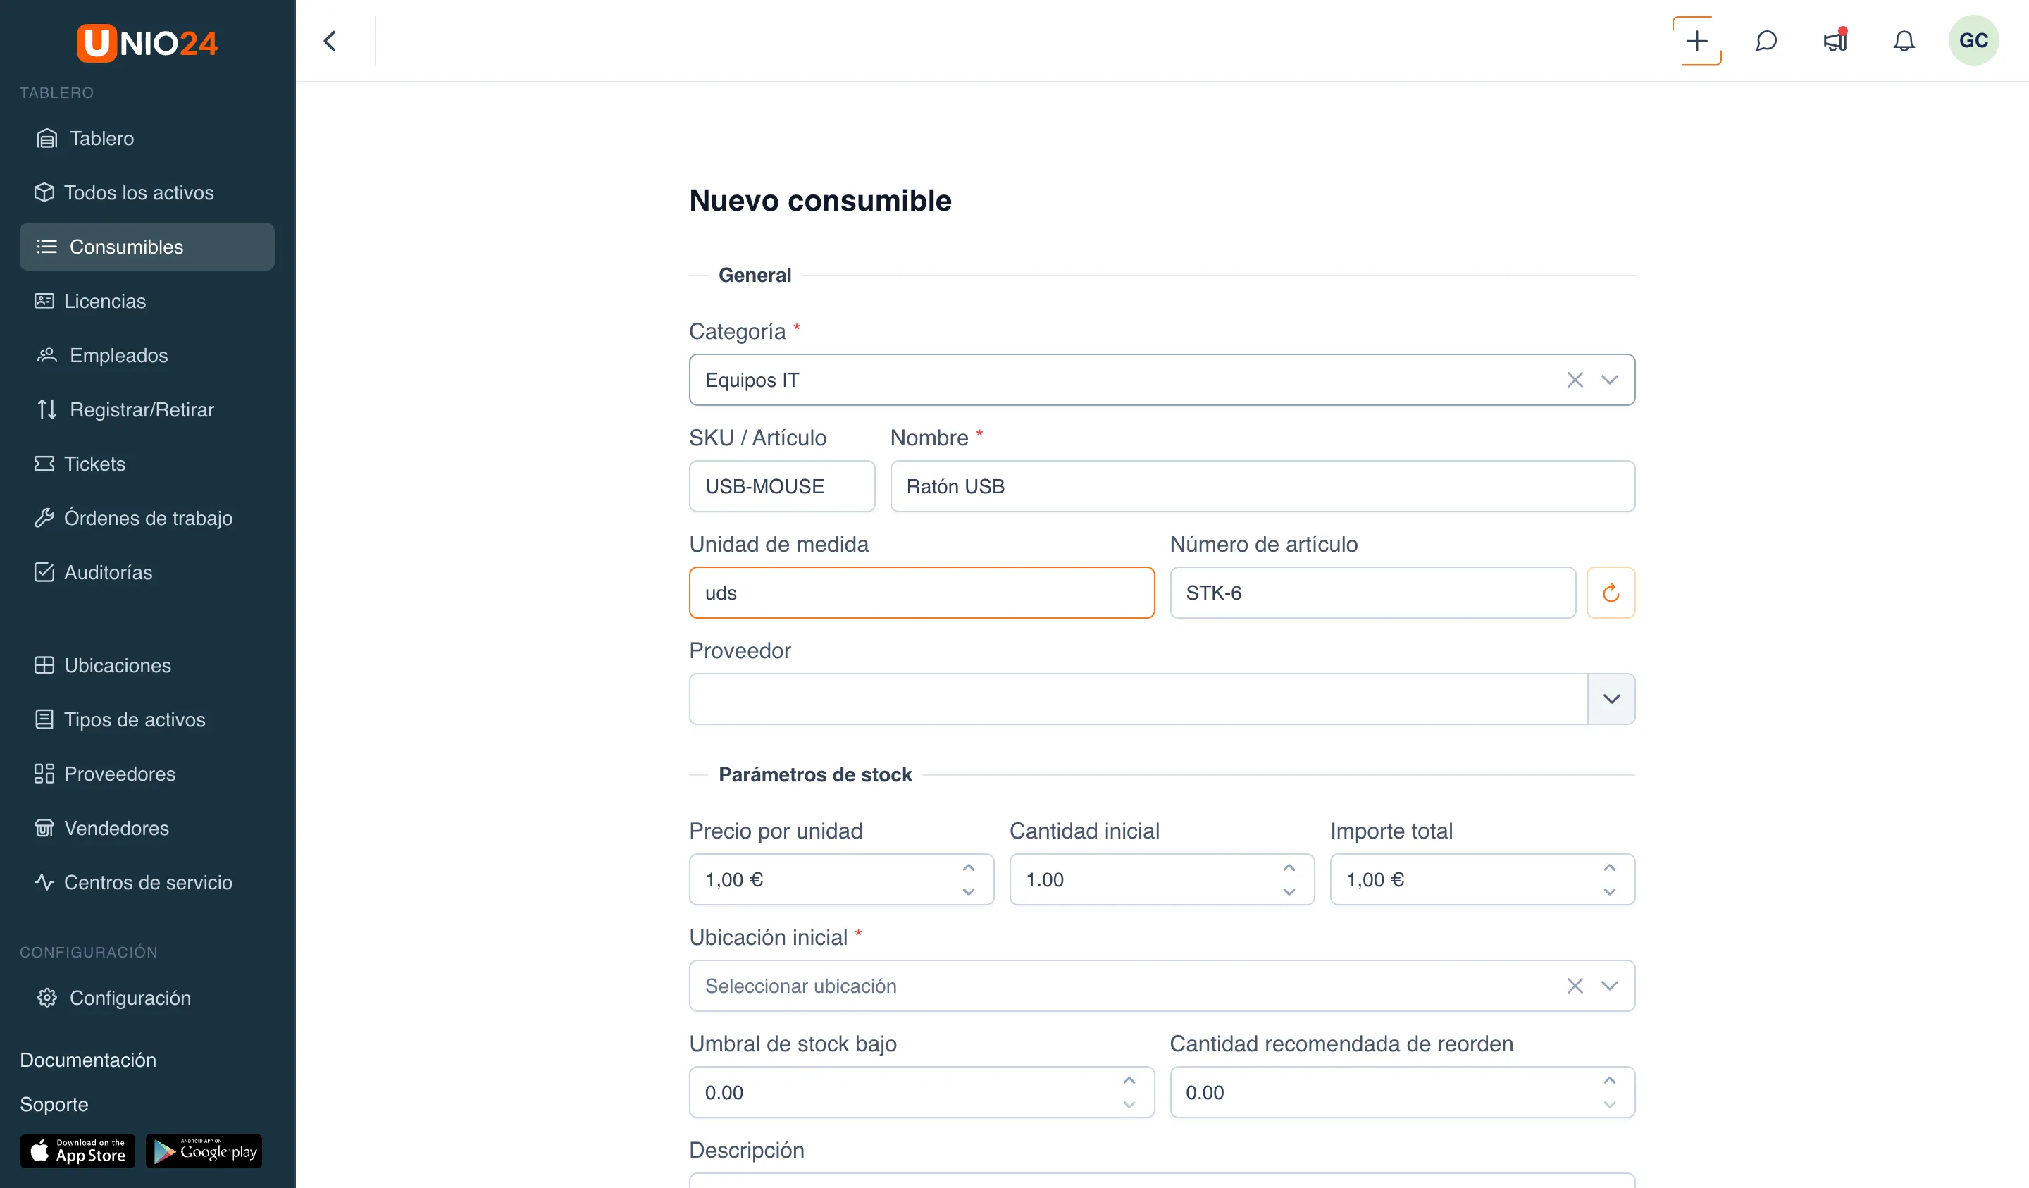Increase Umbral de stock bajo
The width and height of the screenshot is (2029, 1188).
[1129, 1081]
